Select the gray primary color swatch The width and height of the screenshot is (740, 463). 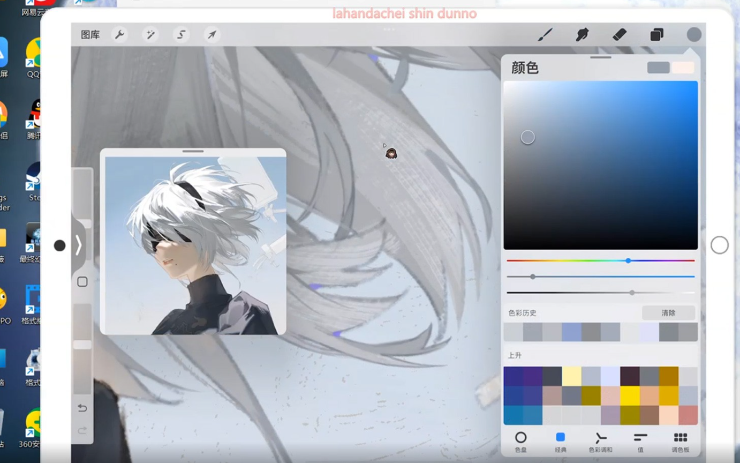click(x=658, y=68)
